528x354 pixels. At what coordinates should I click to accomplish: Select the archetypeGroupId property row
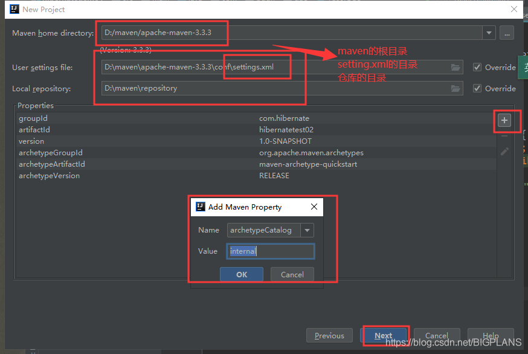(256, 153)
